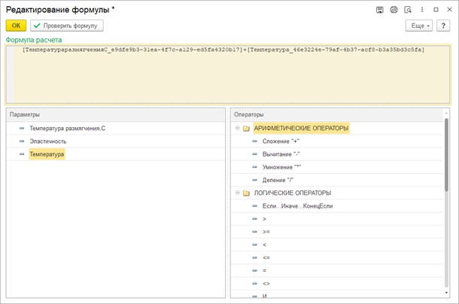Click icon beside Сложение operator
Screen dimensions: 459x304
[254, 141]
